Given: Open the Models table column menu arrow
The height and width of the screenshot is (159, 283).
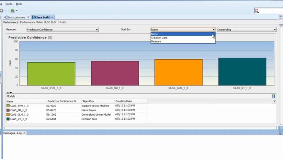Looking at the screenshot, I should 274,101.
